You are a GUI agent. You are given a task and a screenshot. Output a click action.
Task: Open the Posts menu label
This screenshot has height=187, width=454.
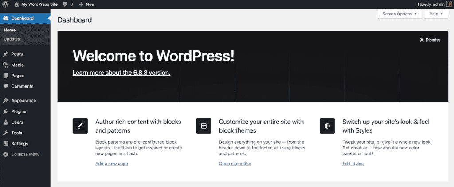(17, 54)
